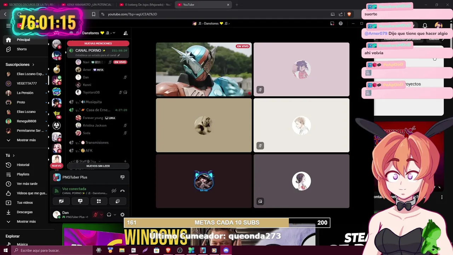Join the AFK voice channel

coord(98,151)
